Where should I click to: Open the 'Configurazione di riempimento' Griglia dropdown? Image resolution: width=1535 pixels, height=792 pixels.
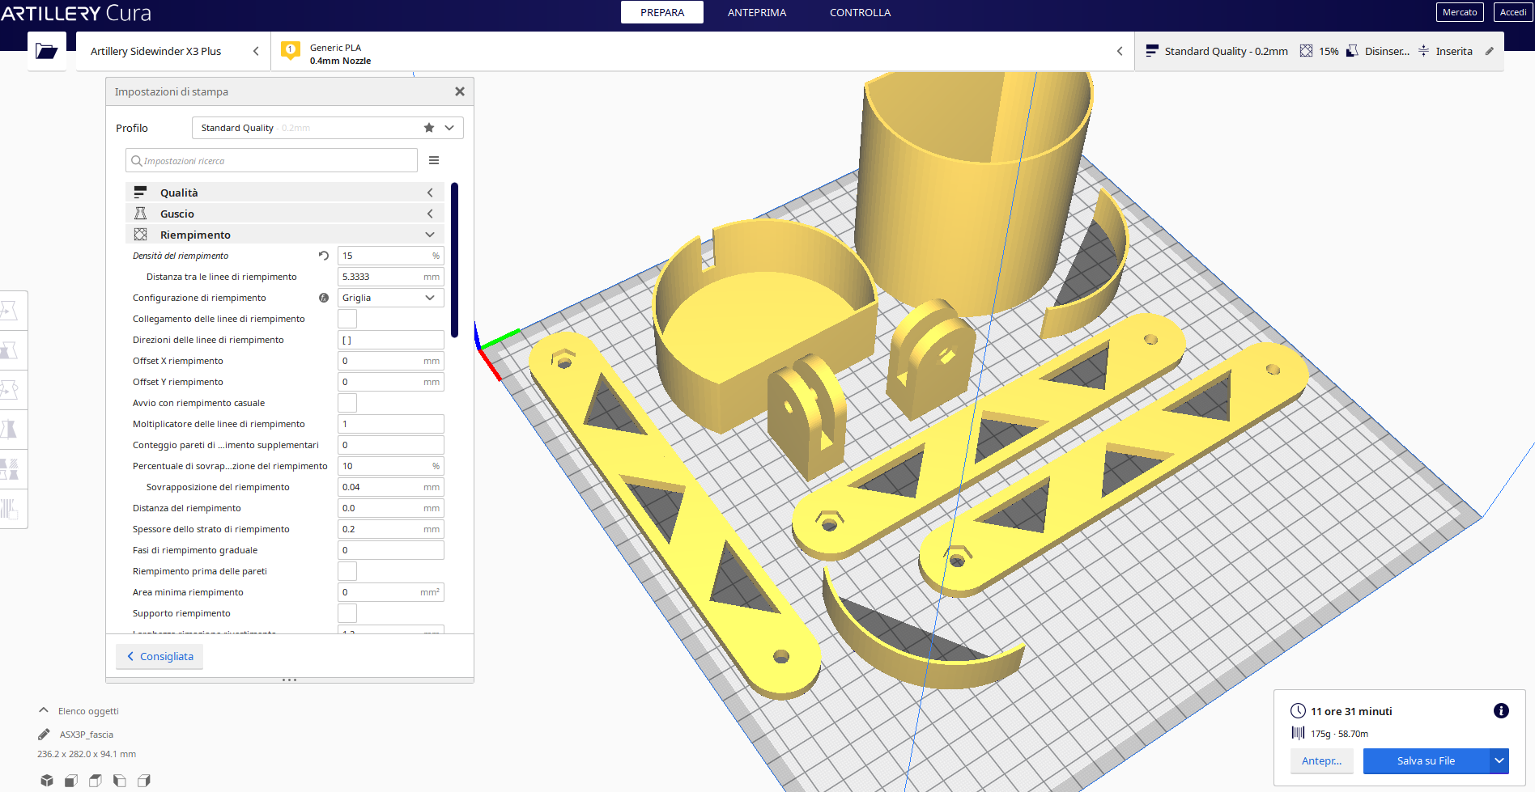point(390,298)
